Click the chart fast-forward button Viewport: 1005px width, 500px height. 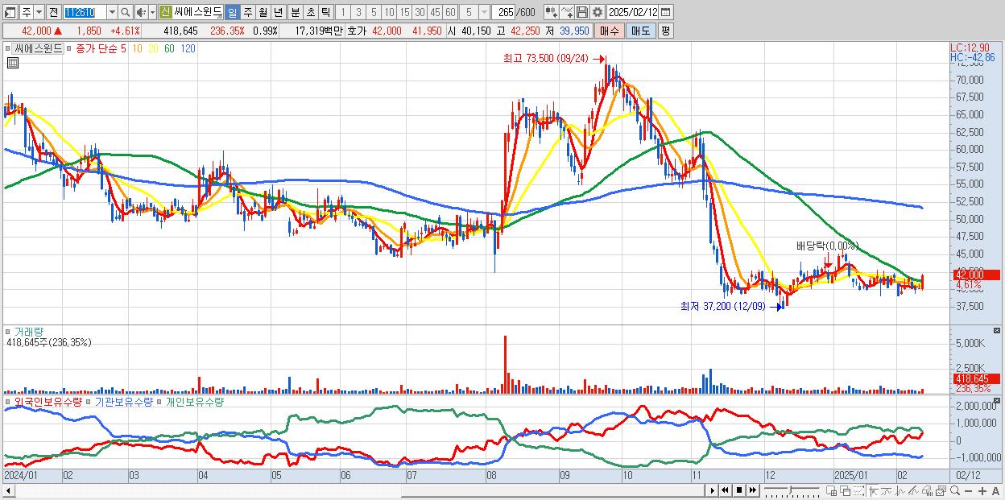(x=752, y=490)
